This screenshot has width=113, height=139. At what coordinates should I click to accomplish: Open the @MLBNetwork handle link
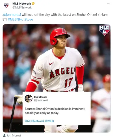[22, 7]
